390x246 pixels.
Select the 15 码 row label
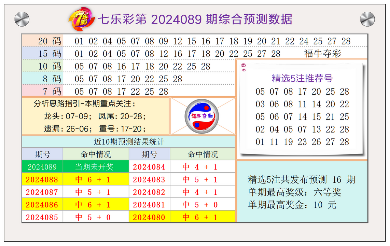pyautogui.click(x=43, y=54)
